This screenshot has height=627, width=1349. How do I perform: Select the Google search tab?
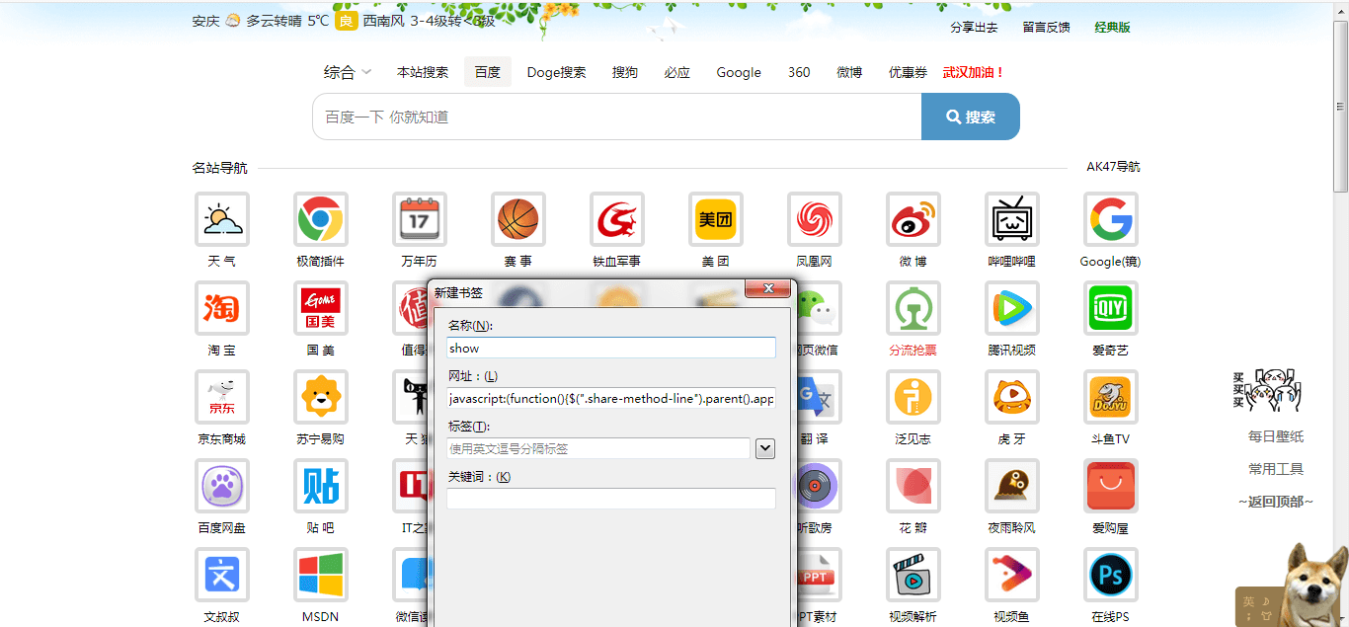(739, 72)
